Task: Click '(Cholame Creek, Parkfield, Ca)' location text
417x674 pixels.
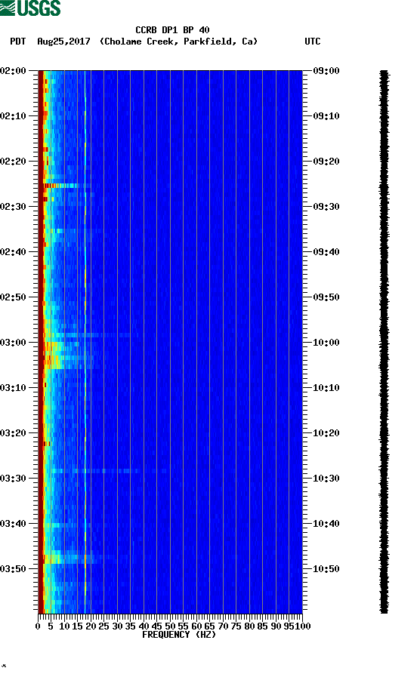Action: (x=178, y=42)
